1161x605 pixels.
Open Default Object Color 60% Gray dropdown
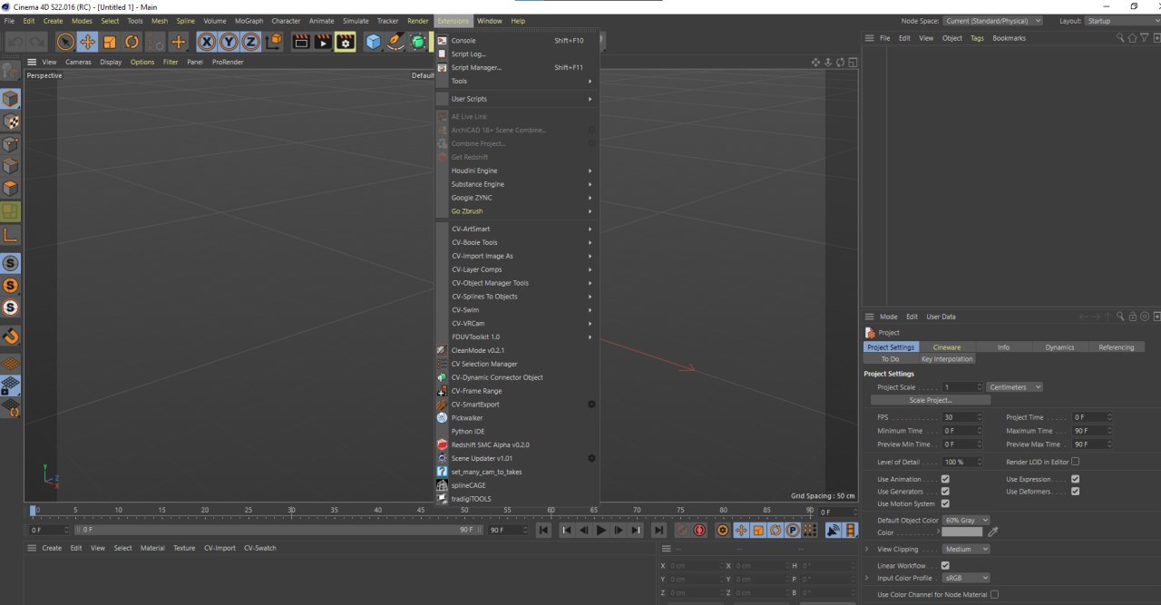click(x=966, y=521)
